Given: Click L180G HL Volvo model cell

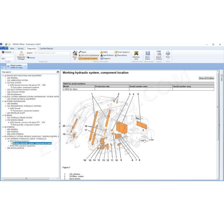Looking at the screenshot, I should click(x=79, y=89).
